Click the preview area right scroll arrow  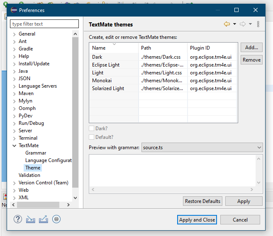[252, 190]
